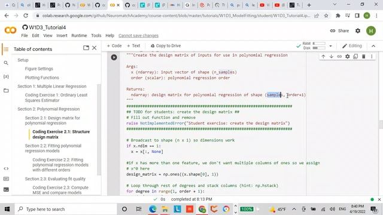Open Microsoft Edge from taskbar

[153, 209]
